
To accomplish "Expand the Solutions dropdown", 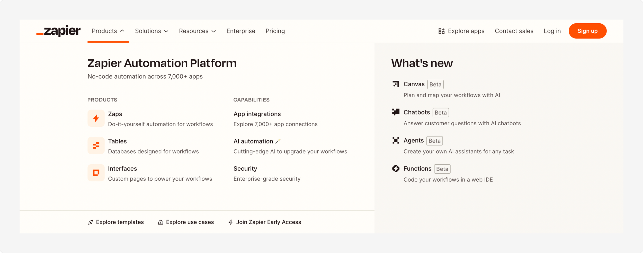I will point(151,31).
